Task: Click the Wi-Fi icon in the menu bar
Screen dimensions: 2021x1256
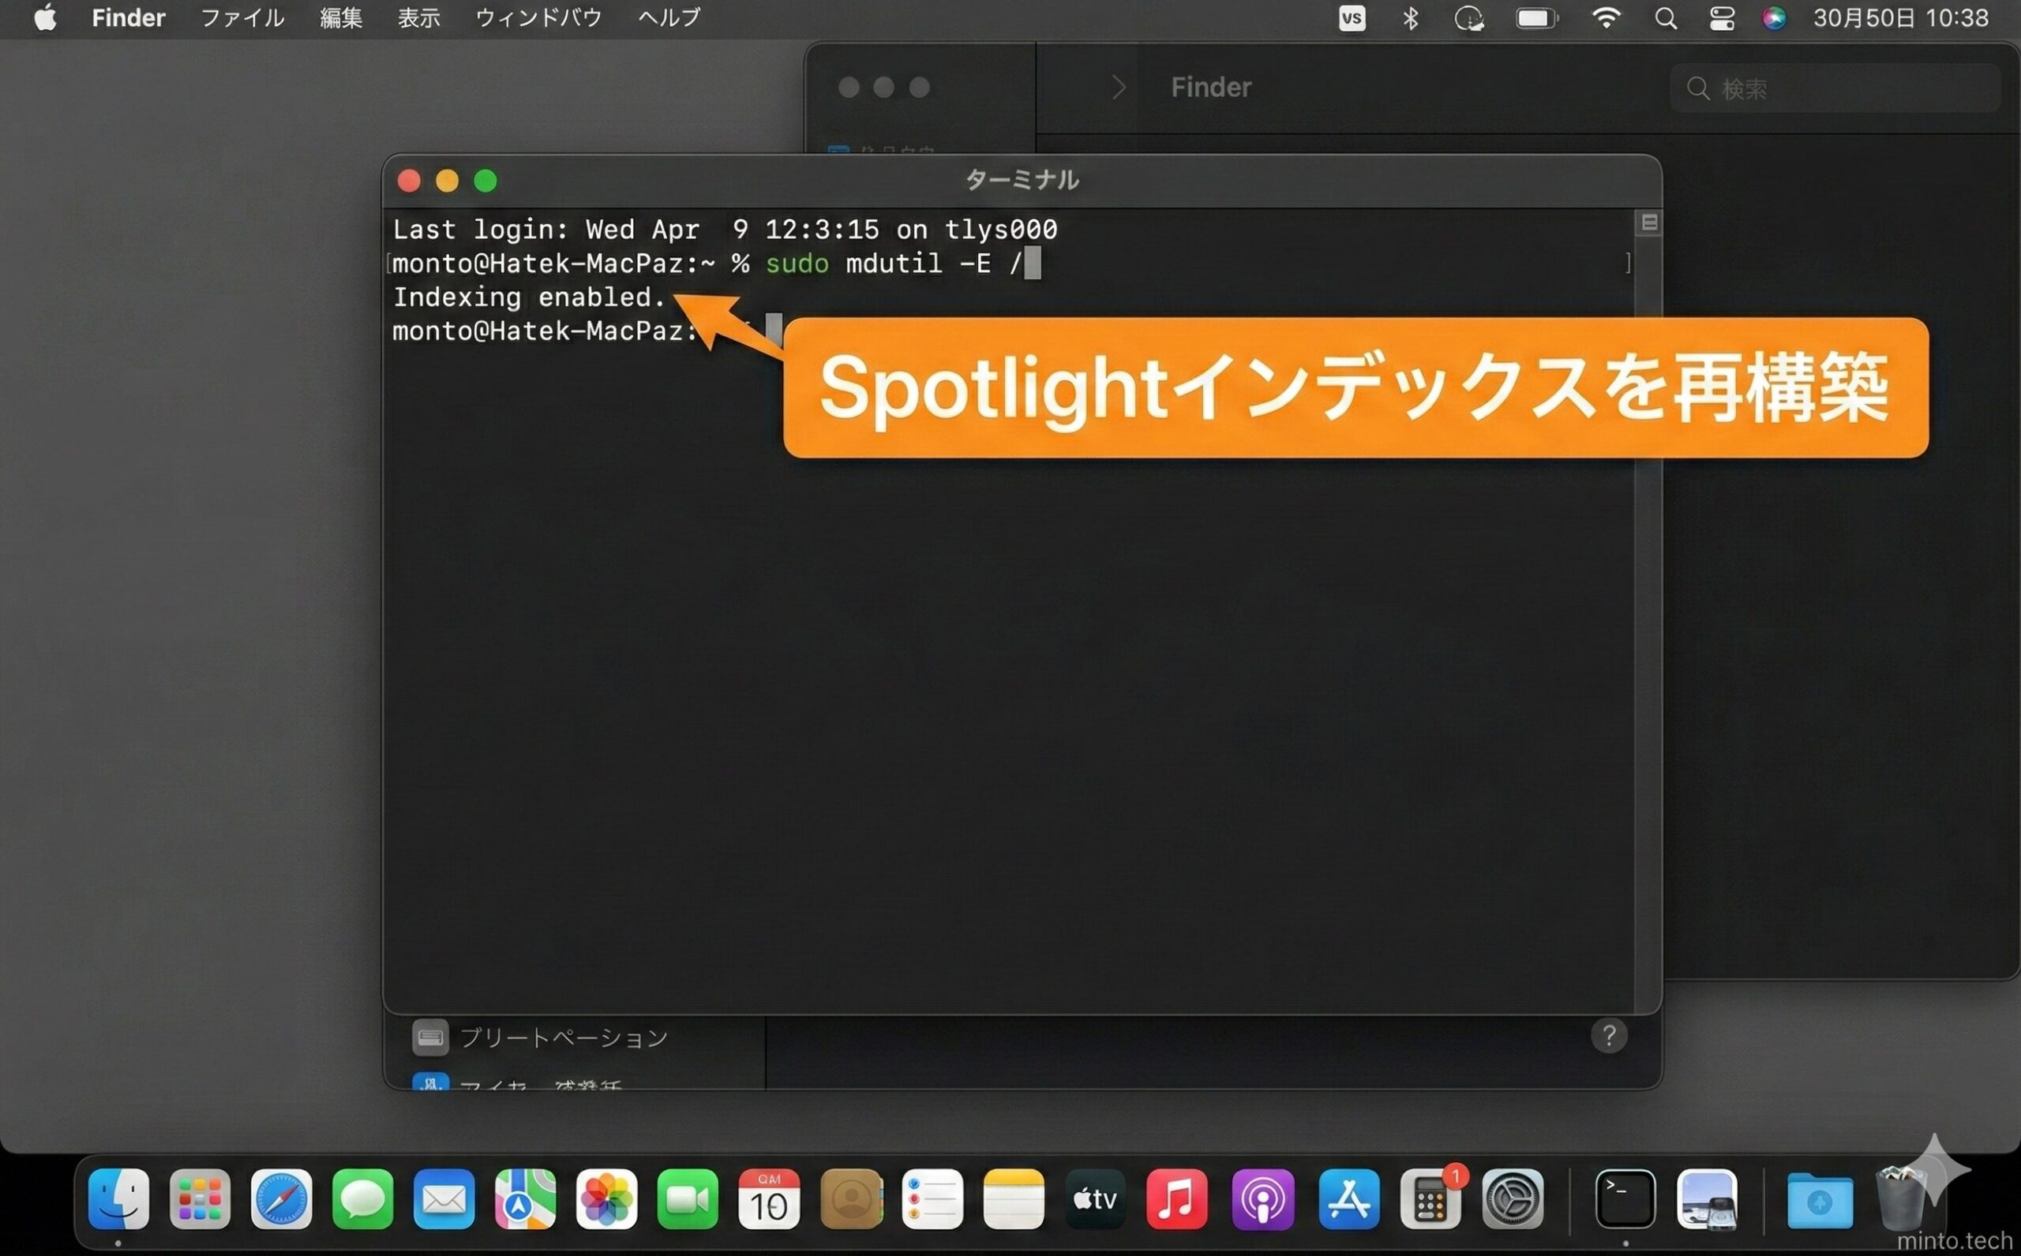Action: pyautogui.click(x=1607, y=17)
